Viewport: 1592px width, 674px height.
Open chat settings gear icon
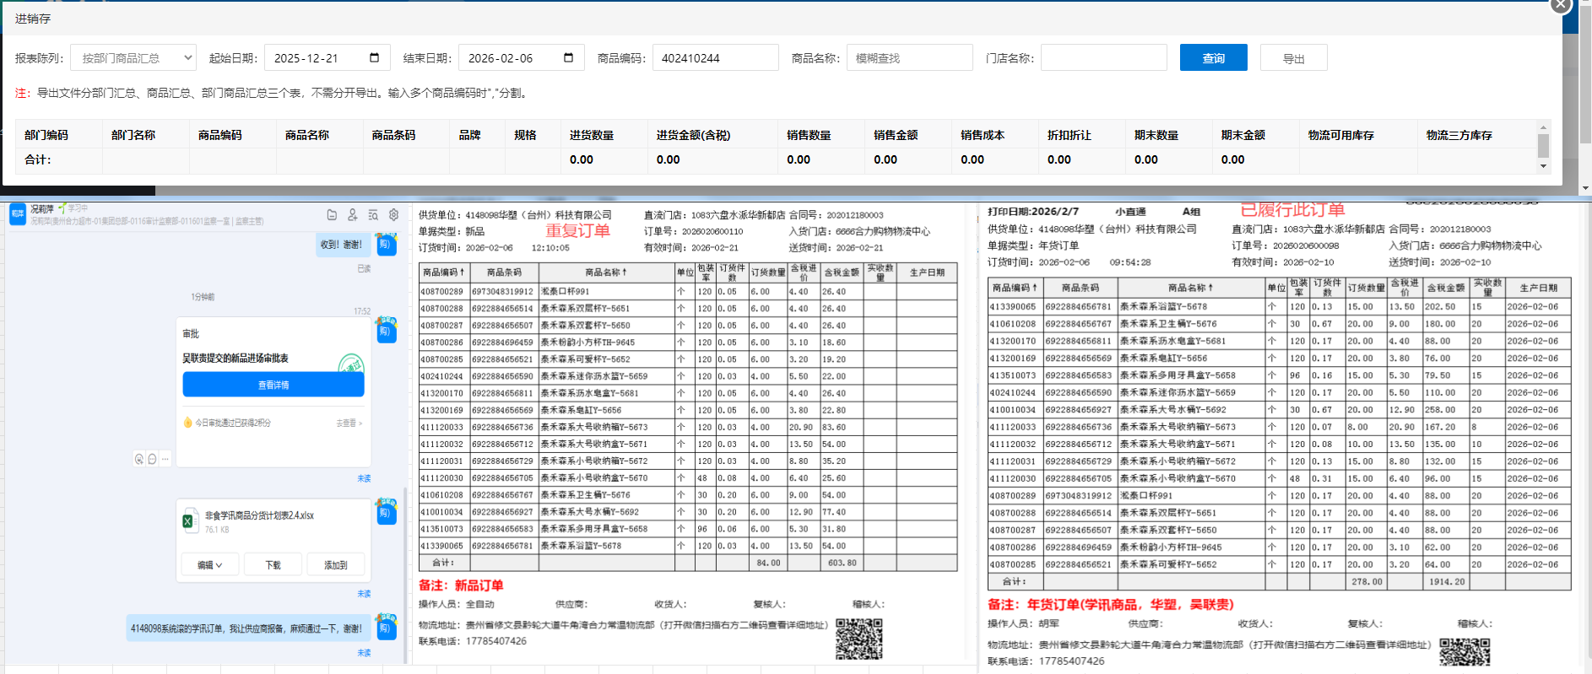tap(393, 215)
